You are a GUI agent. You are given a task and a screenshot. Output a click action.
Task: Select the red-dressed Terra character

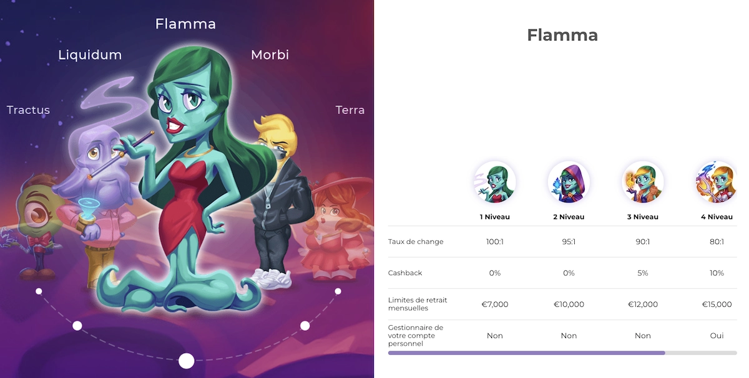click(333, 227)
